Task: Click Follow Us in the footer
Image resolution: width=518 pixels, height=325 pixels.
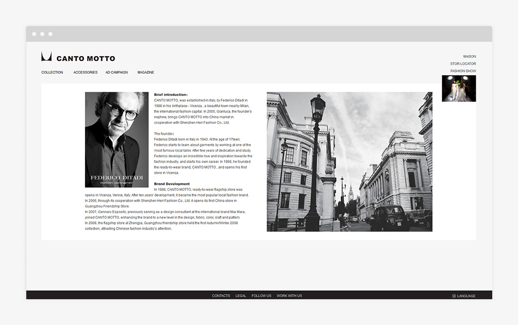Action: point(261,296)
